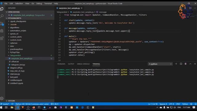
Task: Open the Edit menu
Action: pos(11,3)
